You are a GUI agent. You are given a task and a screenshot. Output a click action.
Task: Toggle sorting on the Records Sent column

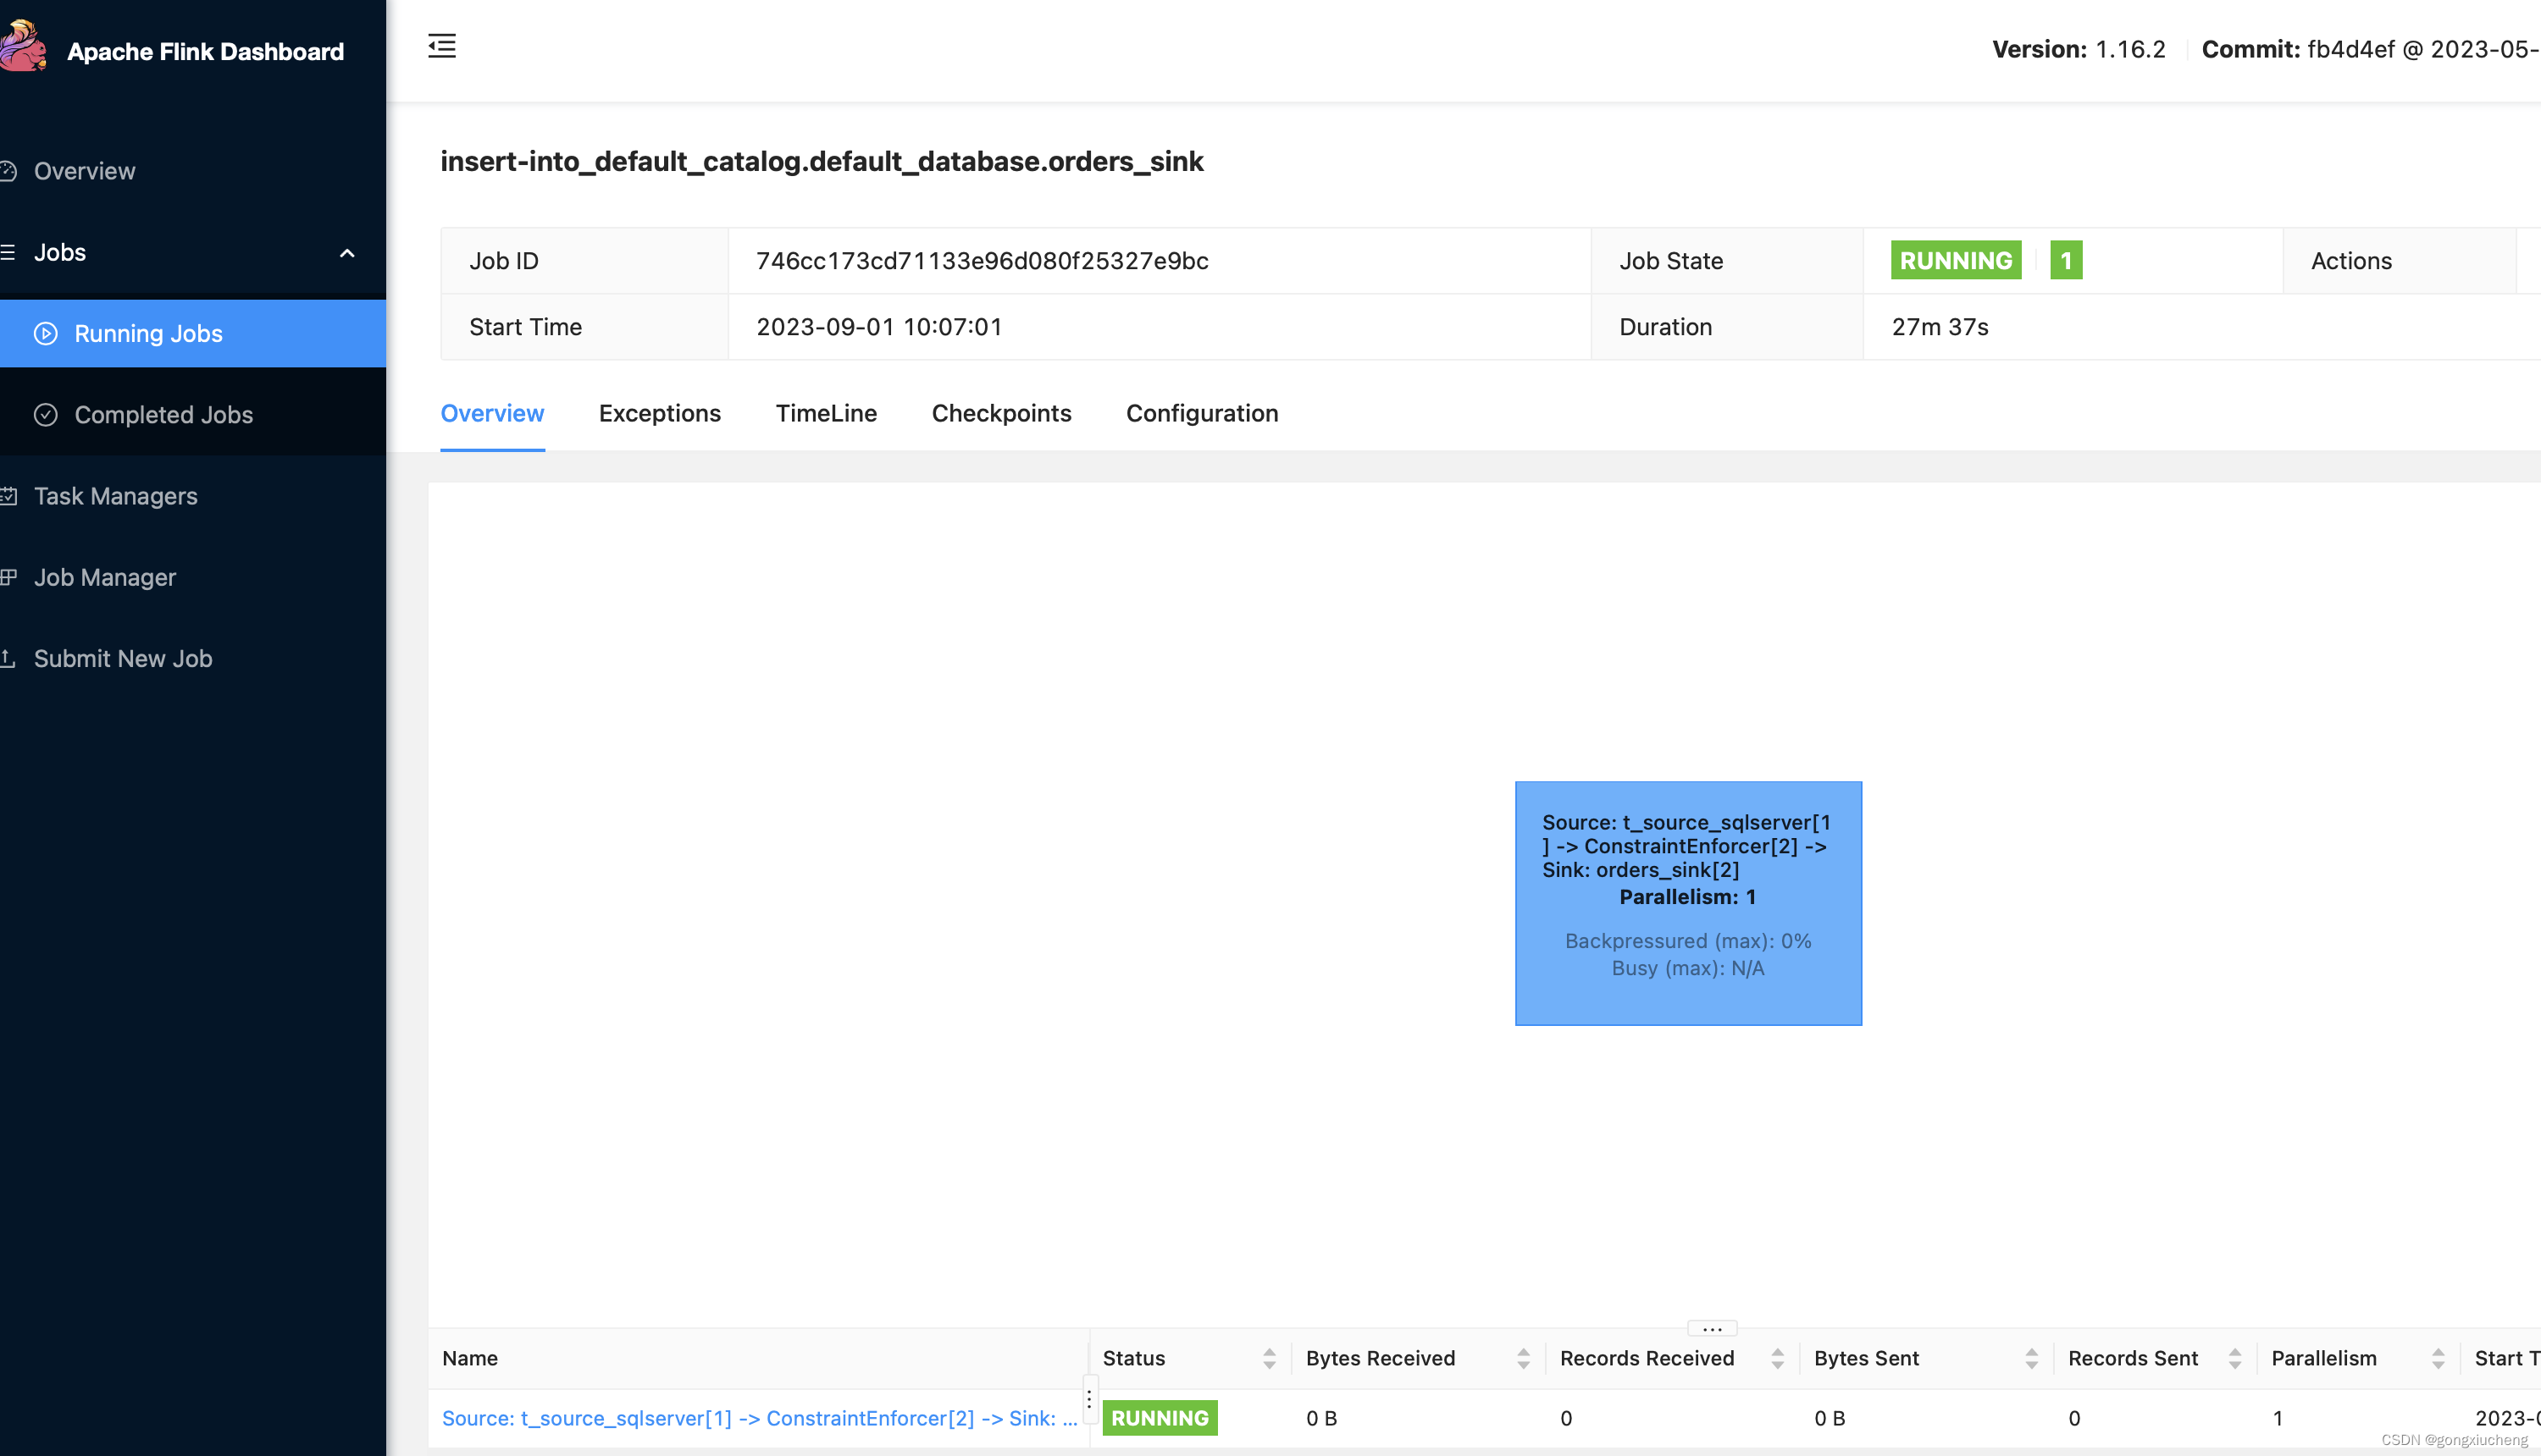click(2238, 1358)
